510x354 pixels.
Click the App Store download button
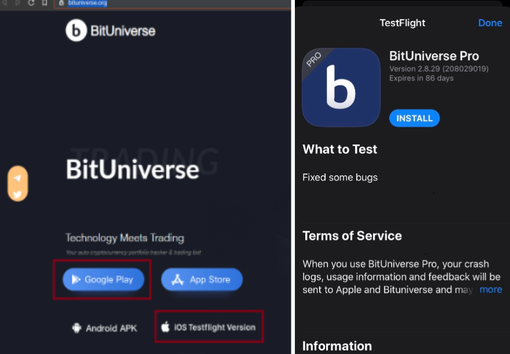202,279
